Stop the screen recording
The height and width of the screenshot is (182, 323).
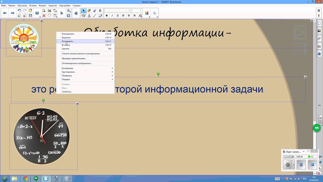coord(312,165)
